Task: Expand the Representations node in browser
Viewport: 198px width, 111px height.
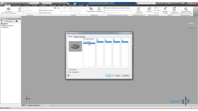Action: [1, 26]
